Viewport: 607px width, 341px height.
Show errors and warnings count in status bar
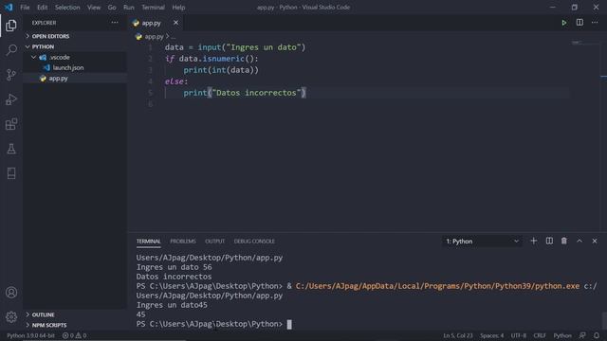coord(74,335)
